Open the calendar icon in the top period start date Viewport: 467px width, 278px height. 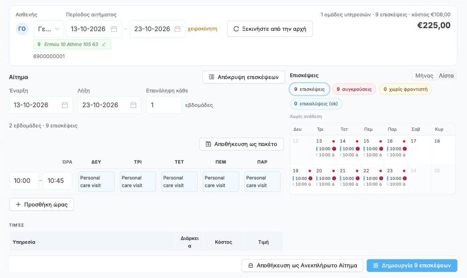(114, 29)
